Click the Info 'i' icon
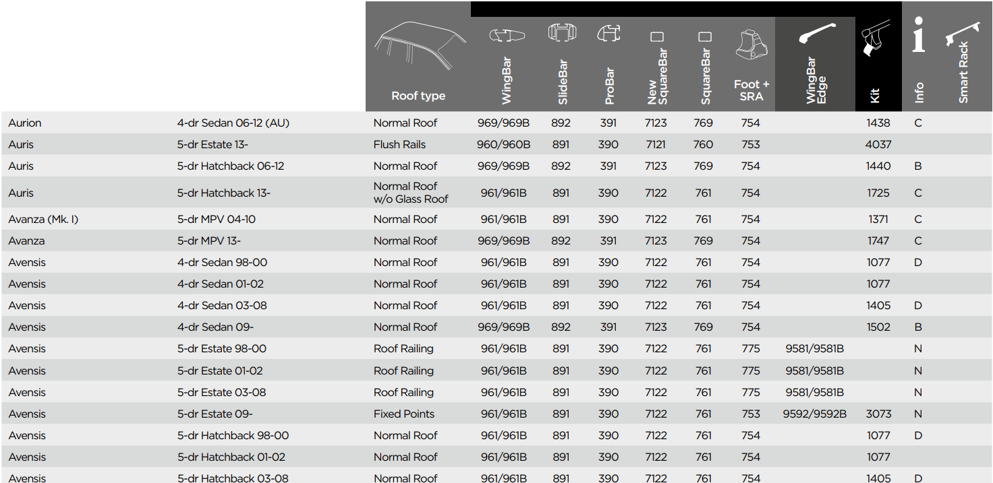Image resolution: width=993 pixels, height=483 pixels. point(918,35)
